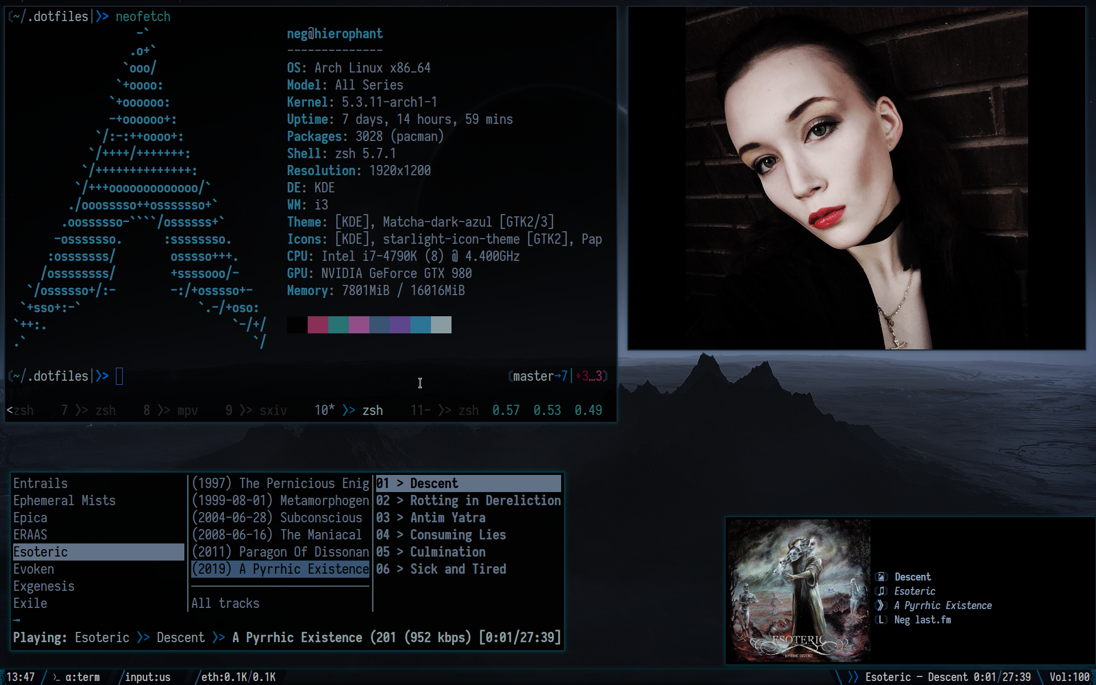1096x685 pixels.
Task: Click the picture icon beside Descent title
Action: tap(881, 577)
